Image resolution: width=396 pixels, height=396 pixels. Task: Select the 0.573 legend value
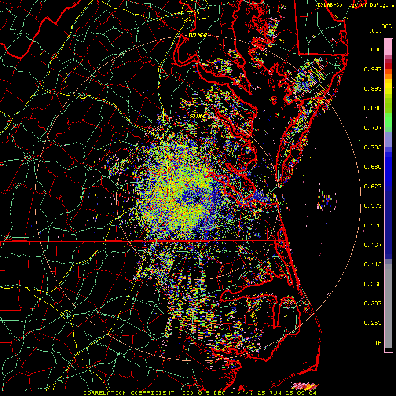(373, 206)
